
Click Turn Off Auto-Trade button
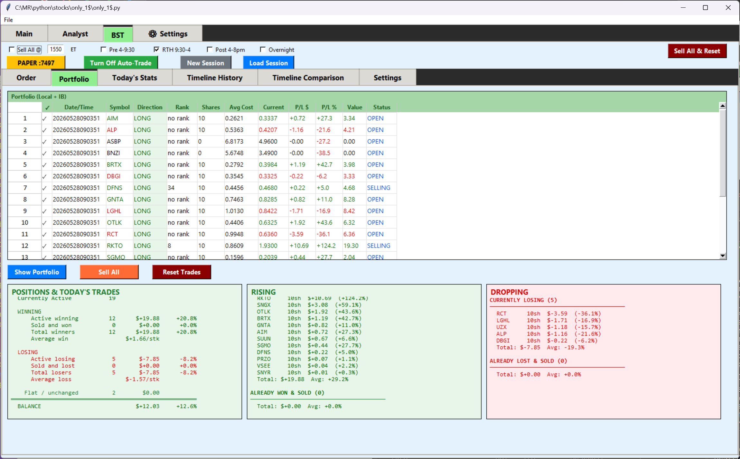pos(121,63)
